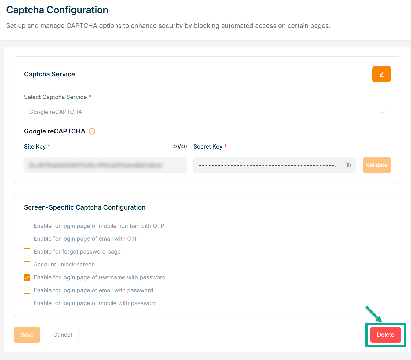411x360 pixels.
Task: Click the Account unlock screen label
Action: [64, 265]
